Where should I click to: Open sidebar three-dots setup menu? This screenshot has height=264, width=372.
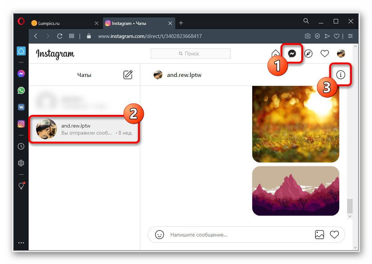pos(21,243)
